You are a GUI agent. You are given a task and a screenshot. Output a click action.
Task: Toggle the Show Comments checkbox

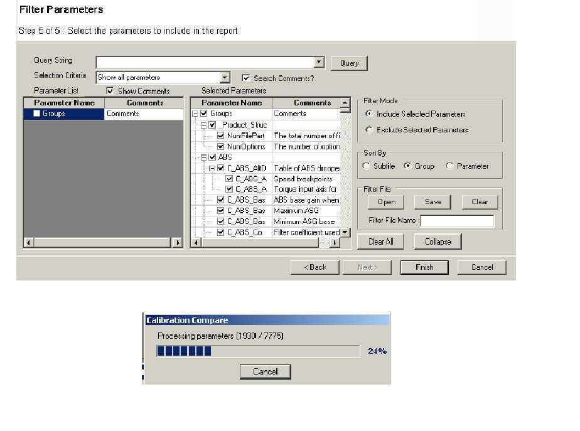pyautogui.click(x=110, y=92)
